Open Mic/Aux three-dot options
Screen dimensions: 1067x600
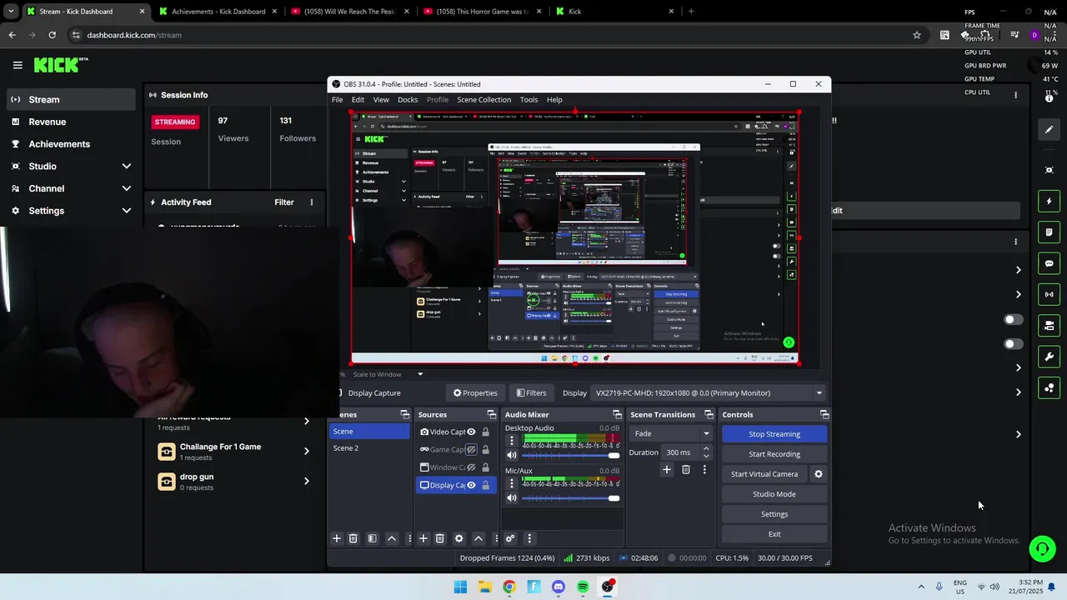(512, 483)
